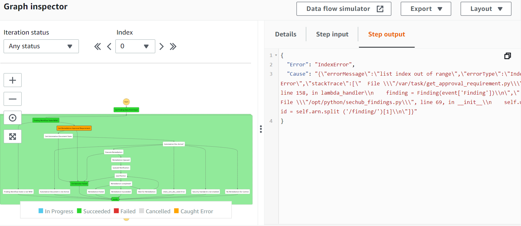Select Automation Document is not Active node

coord(55,192)
